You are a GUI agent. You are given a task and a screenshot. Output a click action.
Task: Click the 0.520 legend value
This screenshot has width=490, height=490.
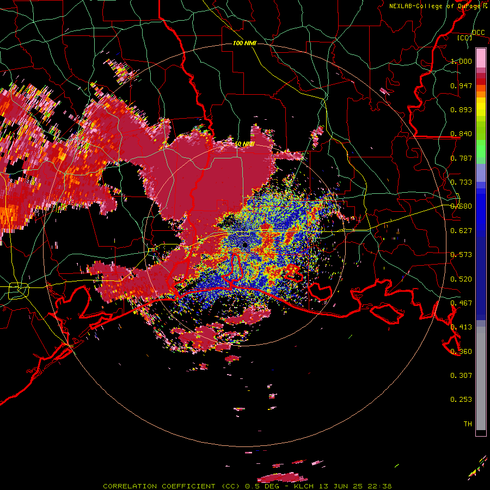click(461, 279)
